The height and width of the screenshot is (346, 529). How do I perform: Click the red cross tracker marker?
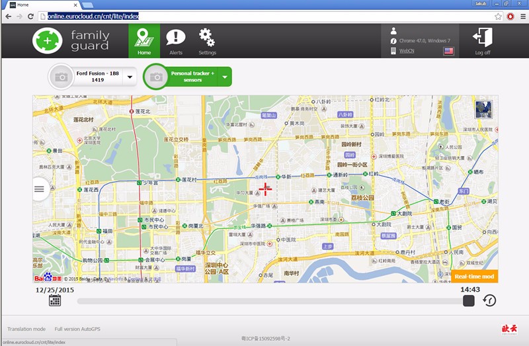pyautogui.click(x=265, y=189)
